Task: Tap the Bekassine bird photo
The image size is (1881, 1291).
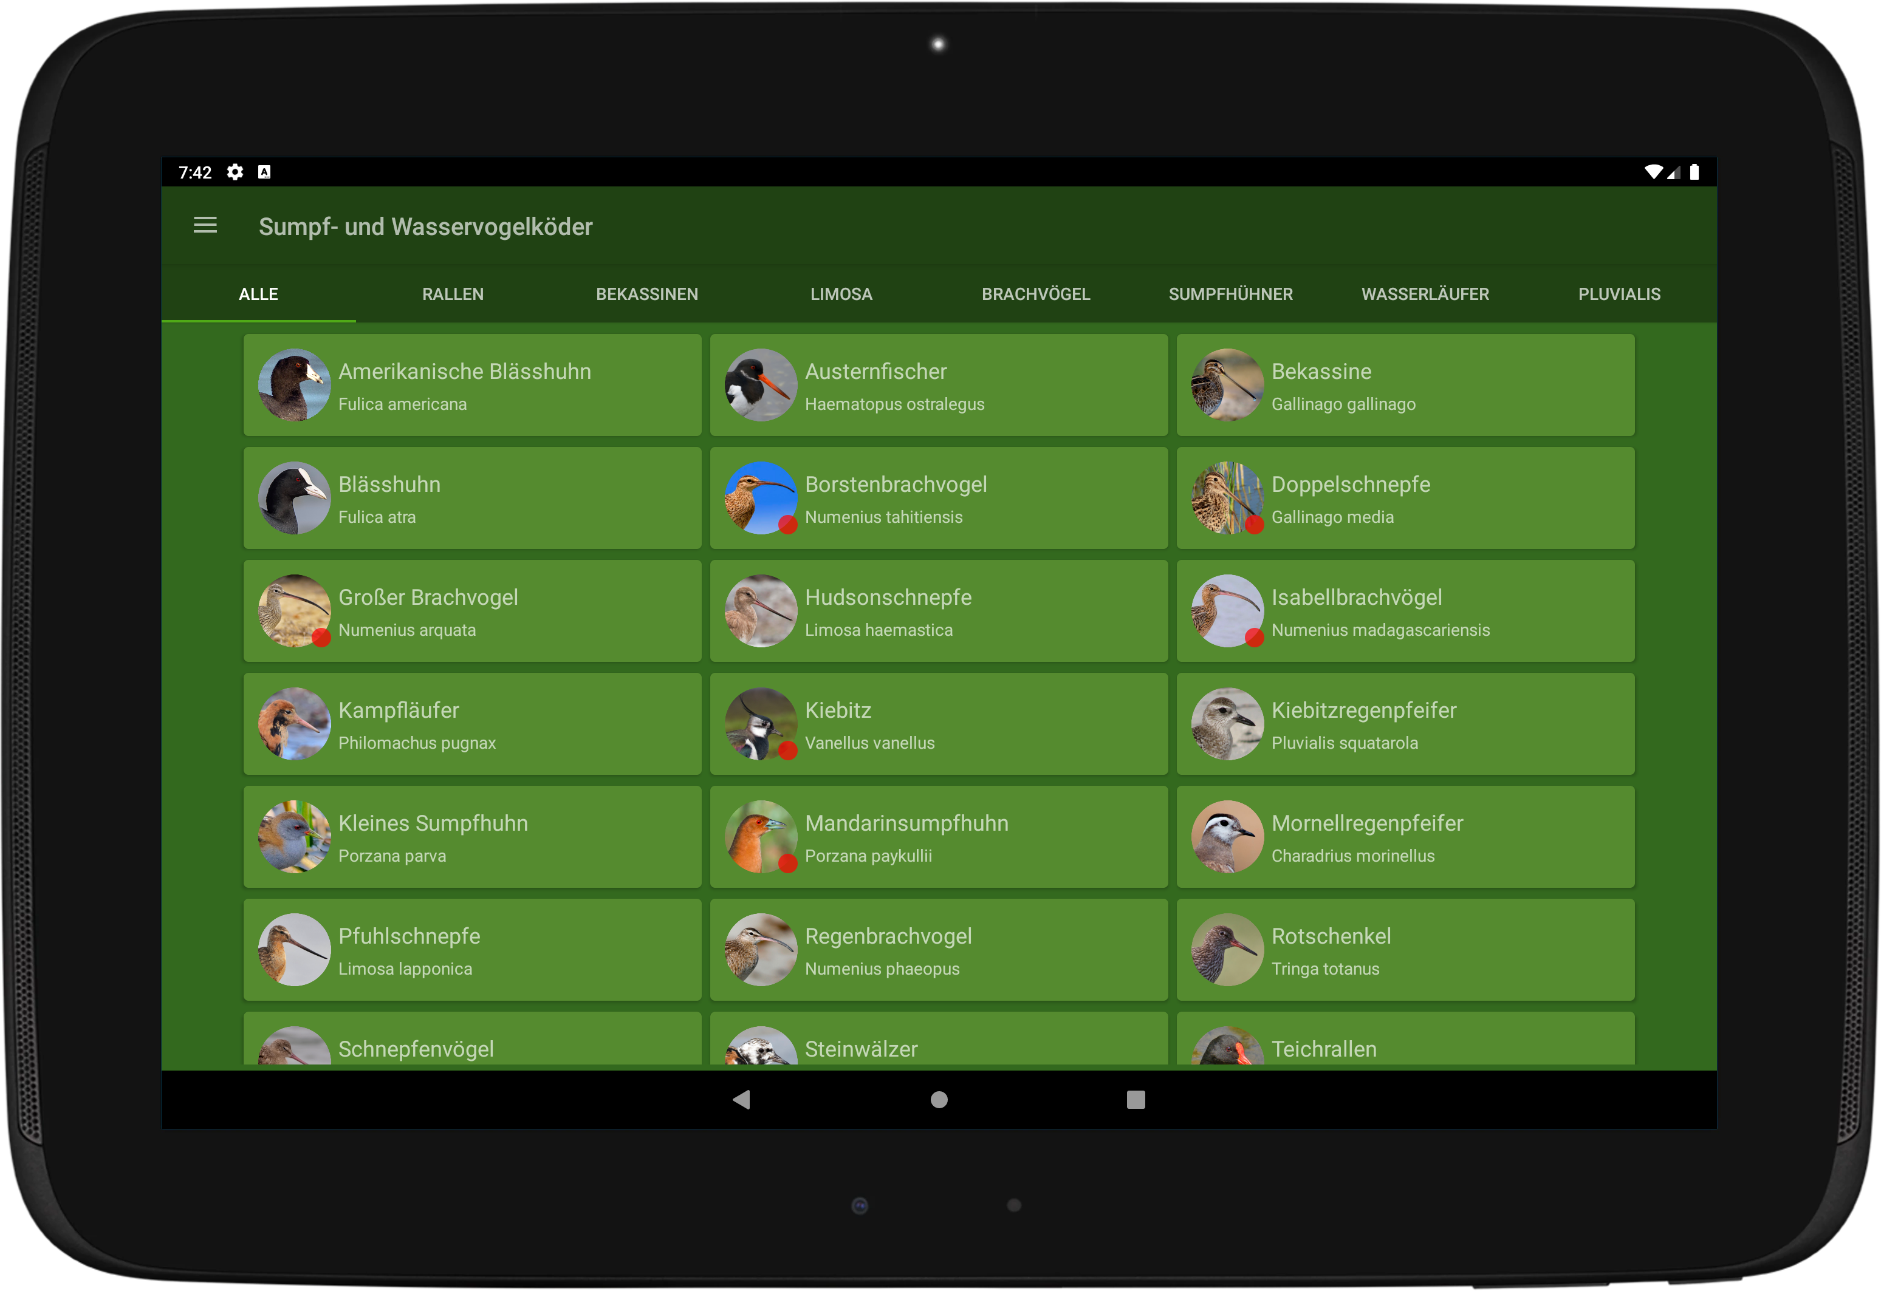Action: 1227,385
